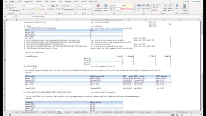Switch to the Insert ribbon tab

tap(19, 2)
